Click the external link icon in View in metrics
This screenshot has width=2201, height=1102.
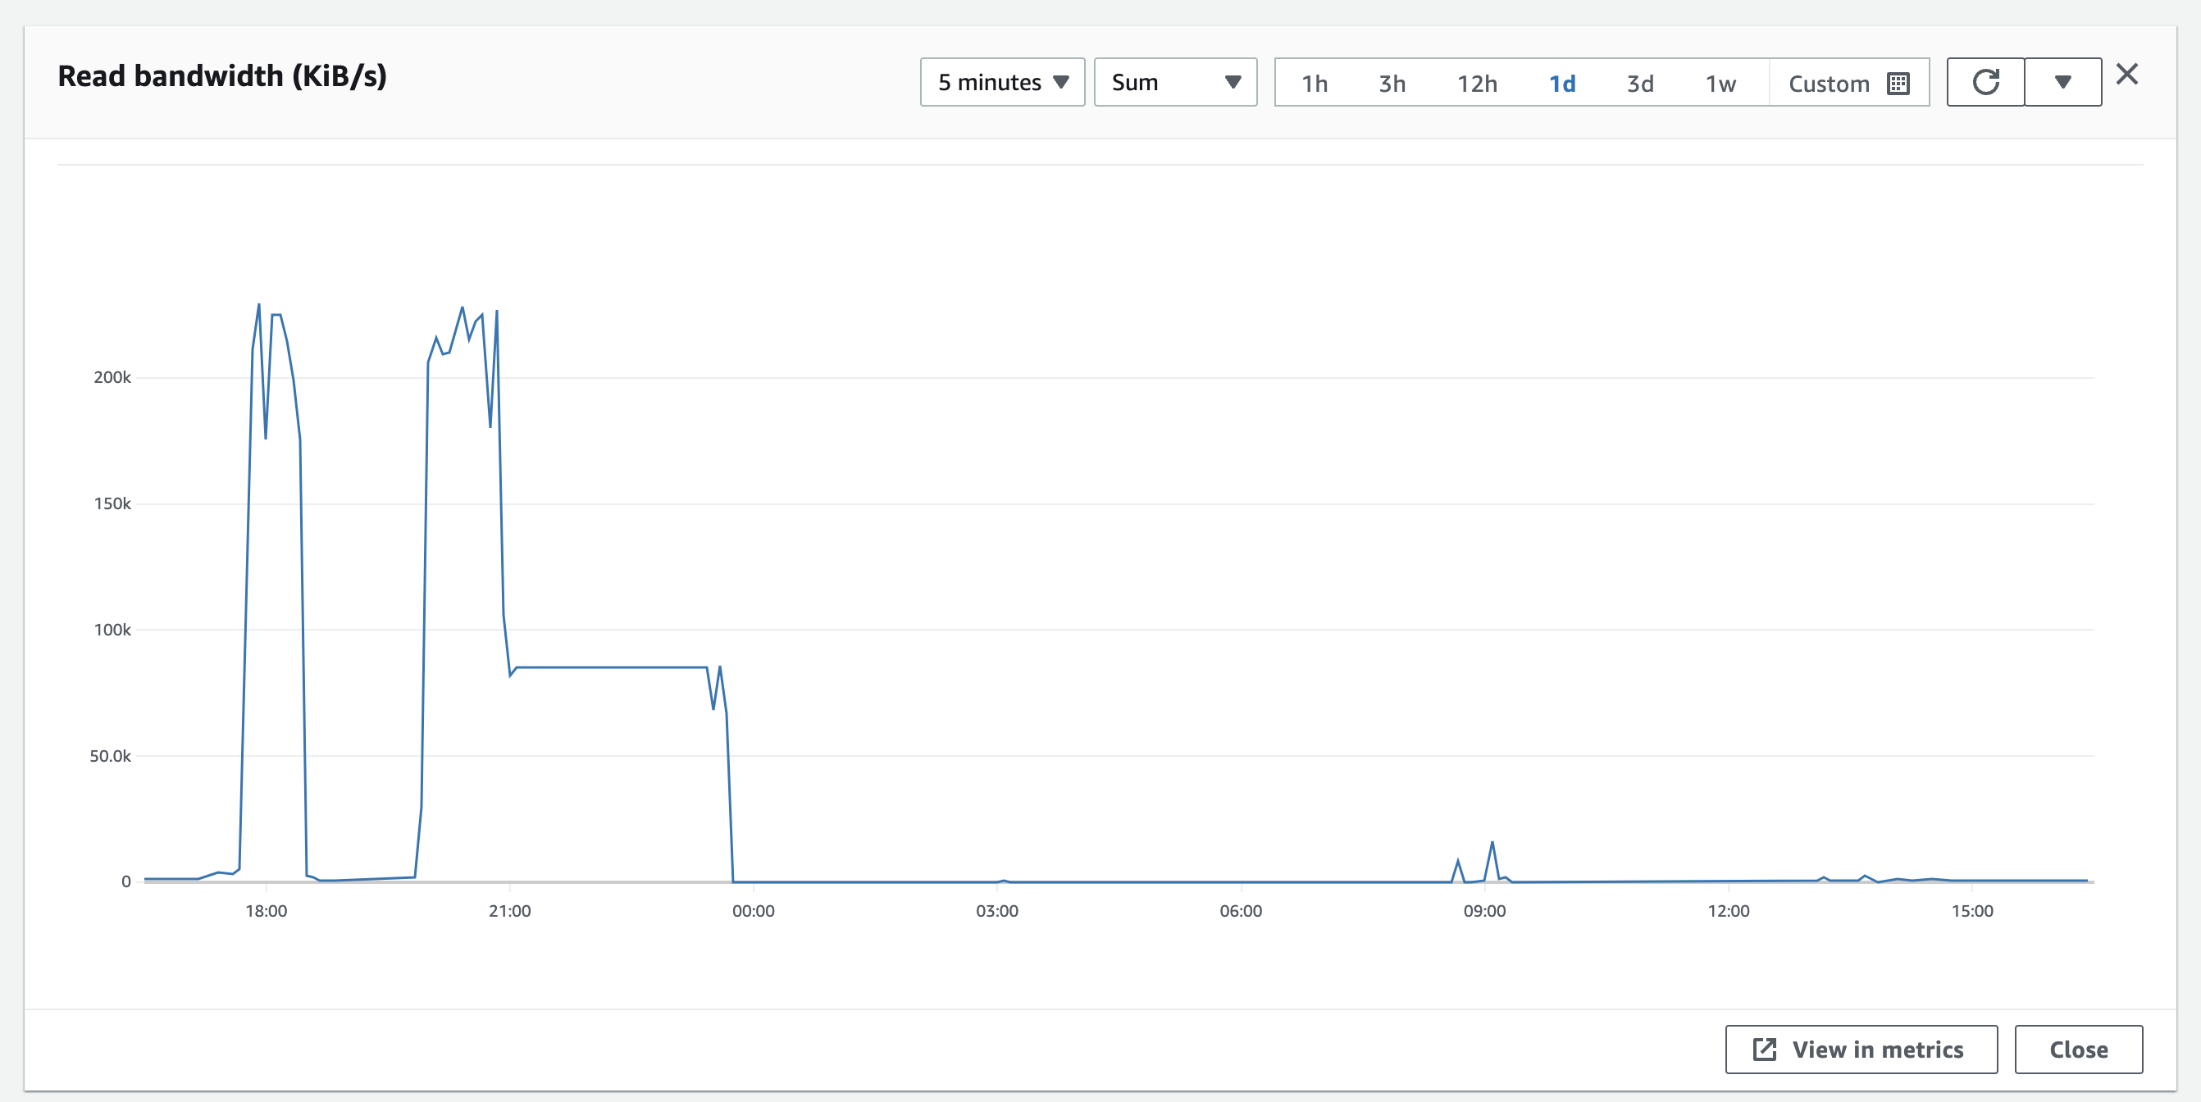pos(1764,1049)
